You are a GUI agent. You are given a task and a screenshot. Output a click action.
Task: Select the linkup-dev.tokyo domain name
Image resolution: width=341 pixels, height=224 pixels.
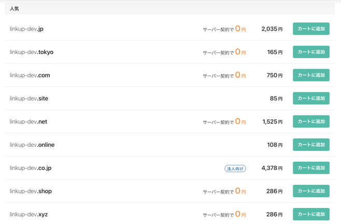(32, 52)
